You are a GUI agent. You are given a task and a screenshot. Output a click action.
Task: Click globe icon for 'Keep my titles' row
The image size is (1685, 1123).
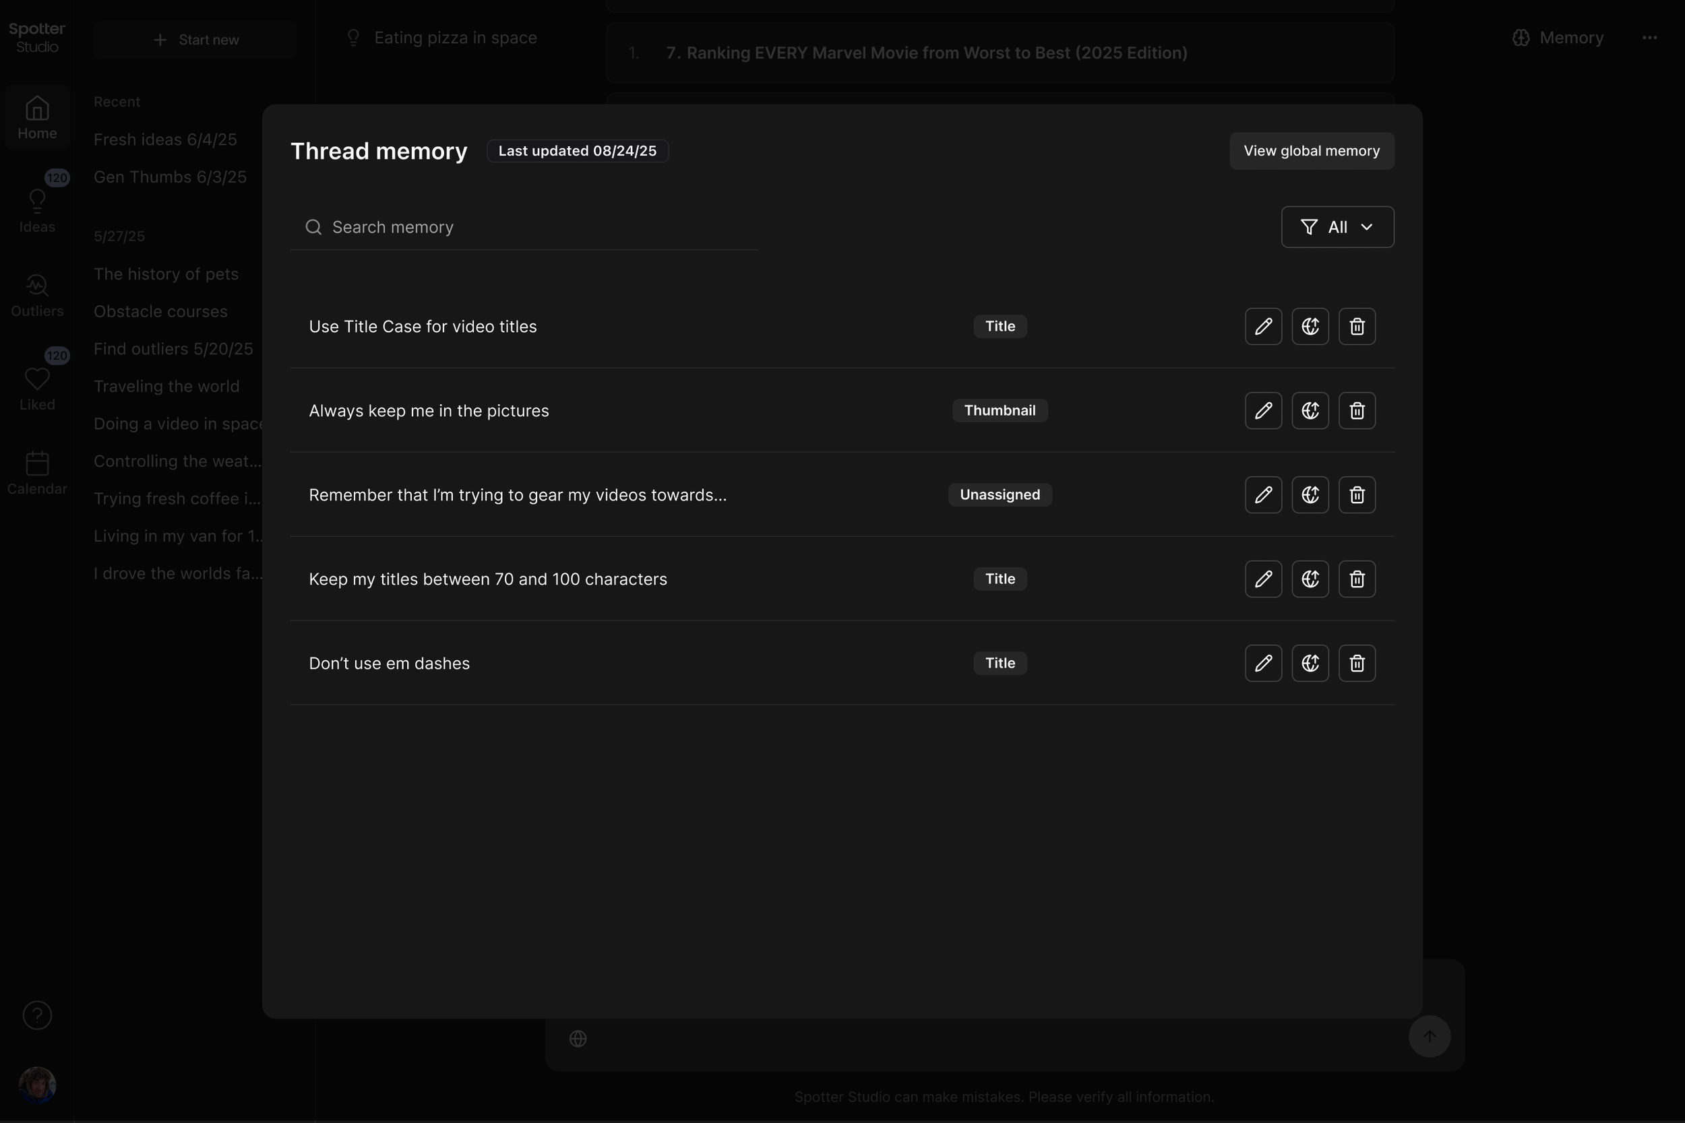[x=1310, y=579]
